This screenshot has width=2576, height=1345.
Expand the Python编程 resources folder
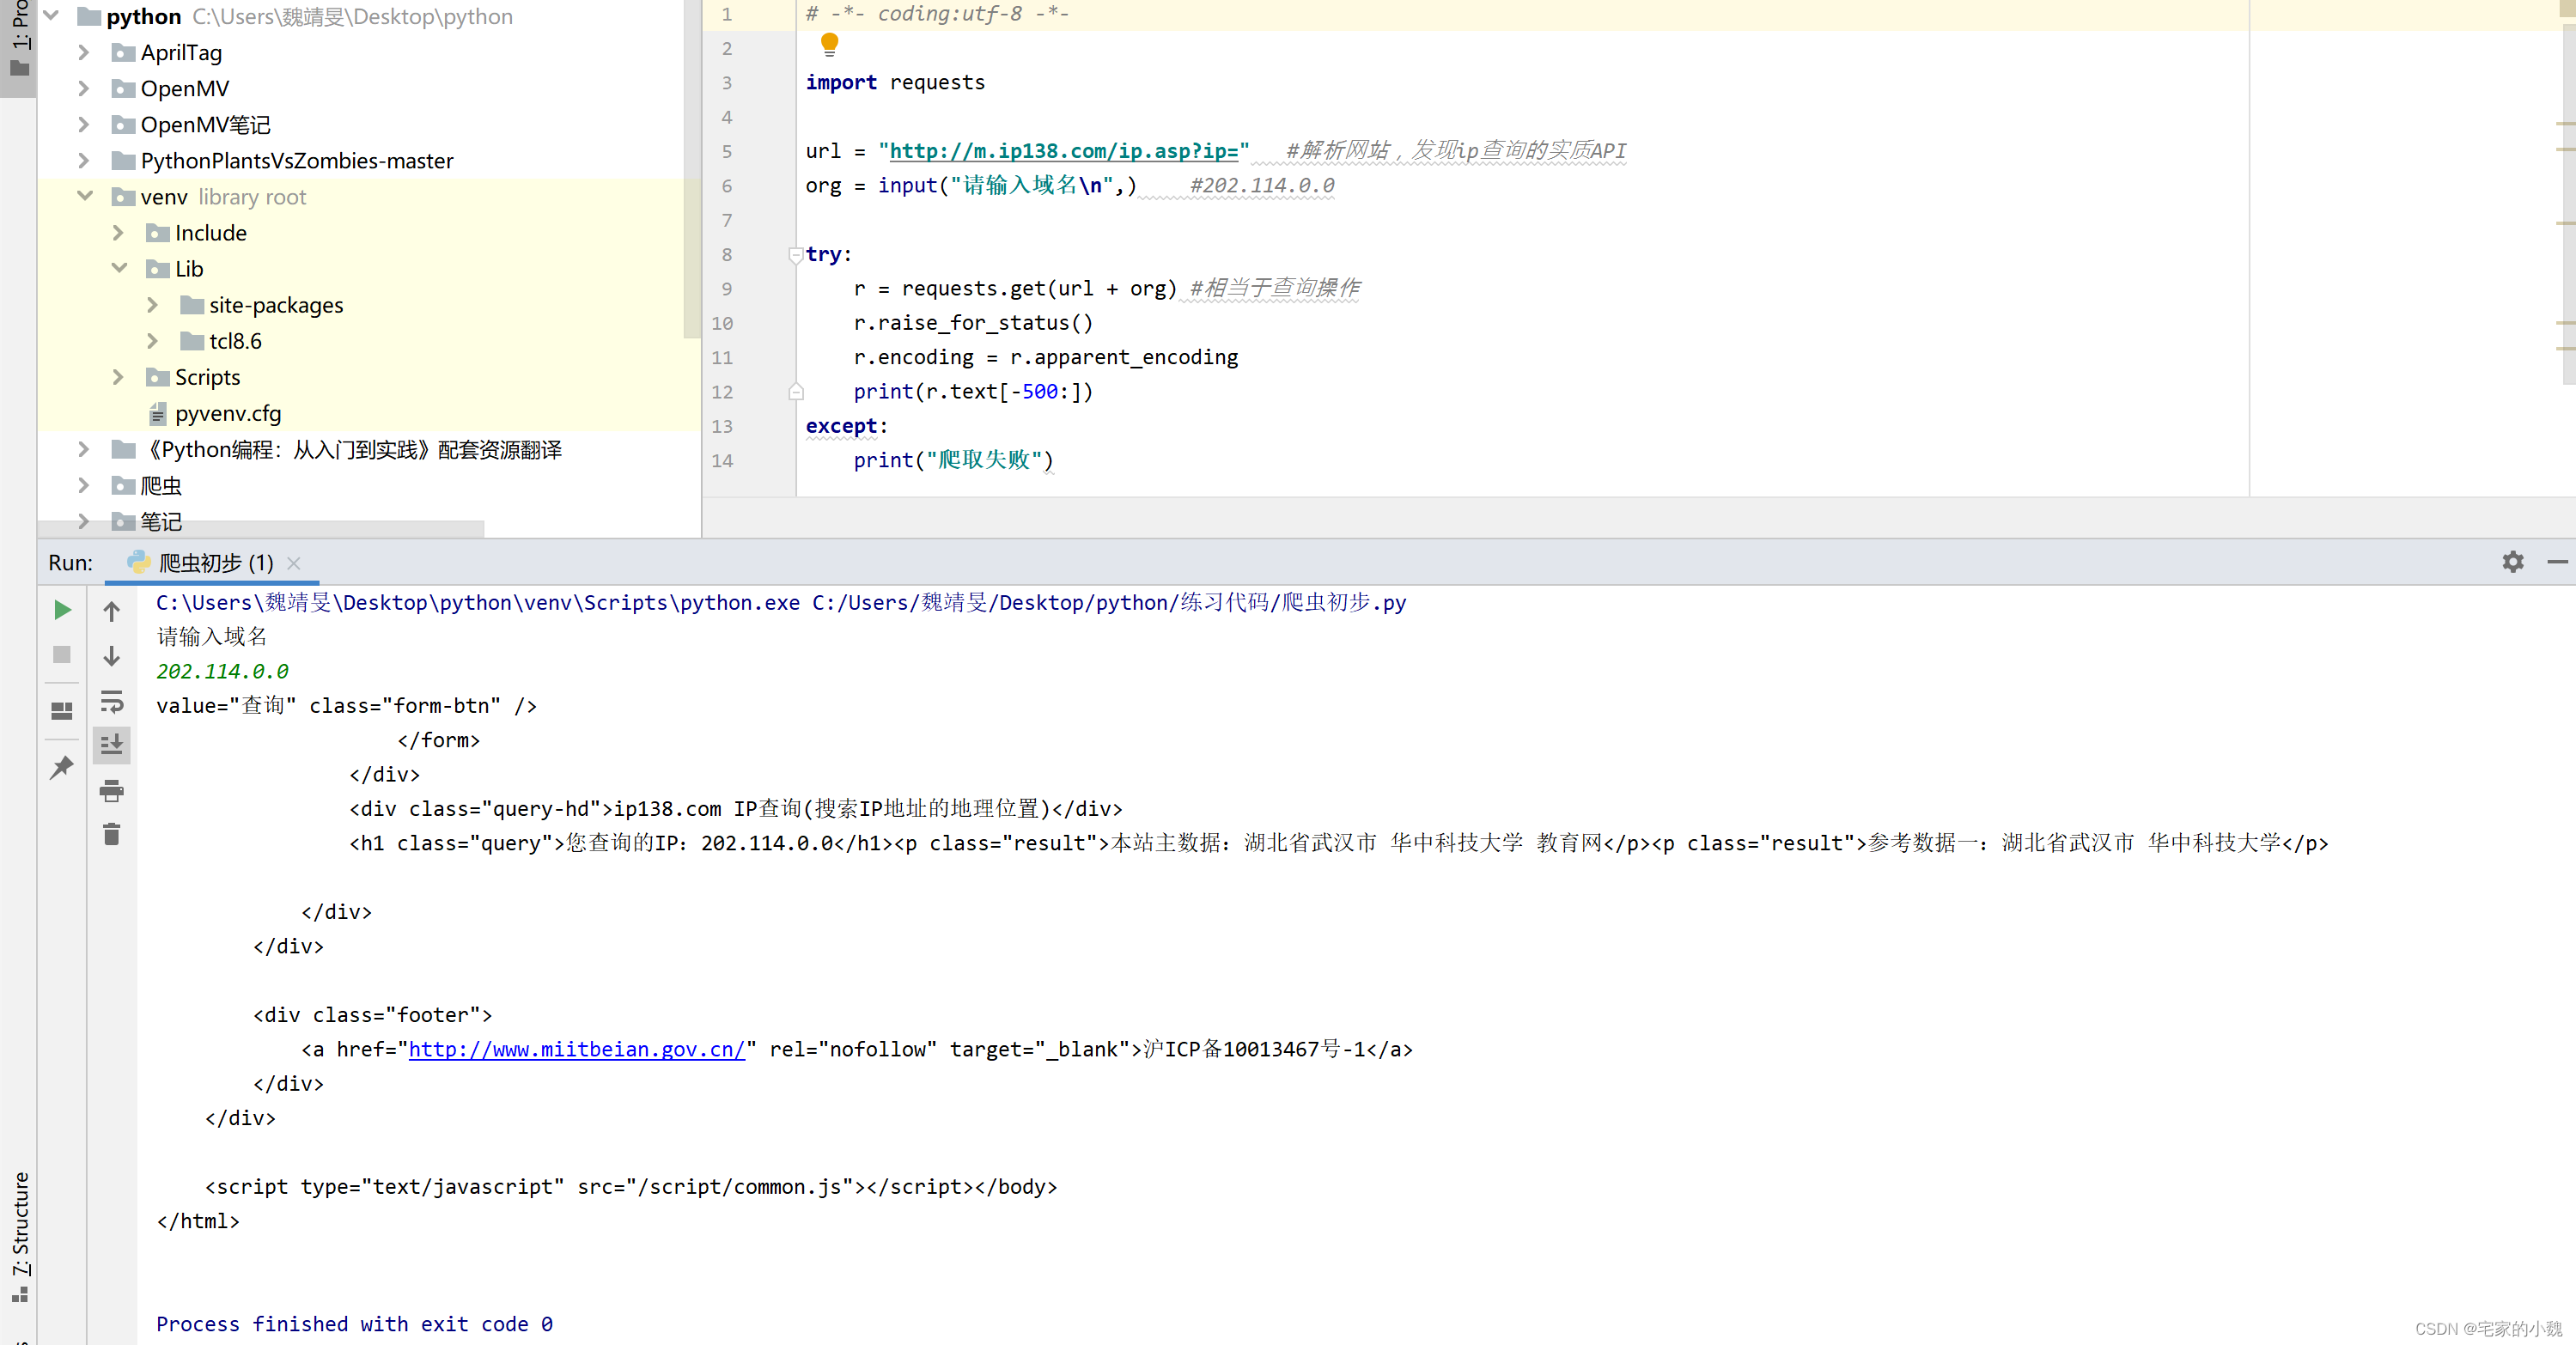84,449
